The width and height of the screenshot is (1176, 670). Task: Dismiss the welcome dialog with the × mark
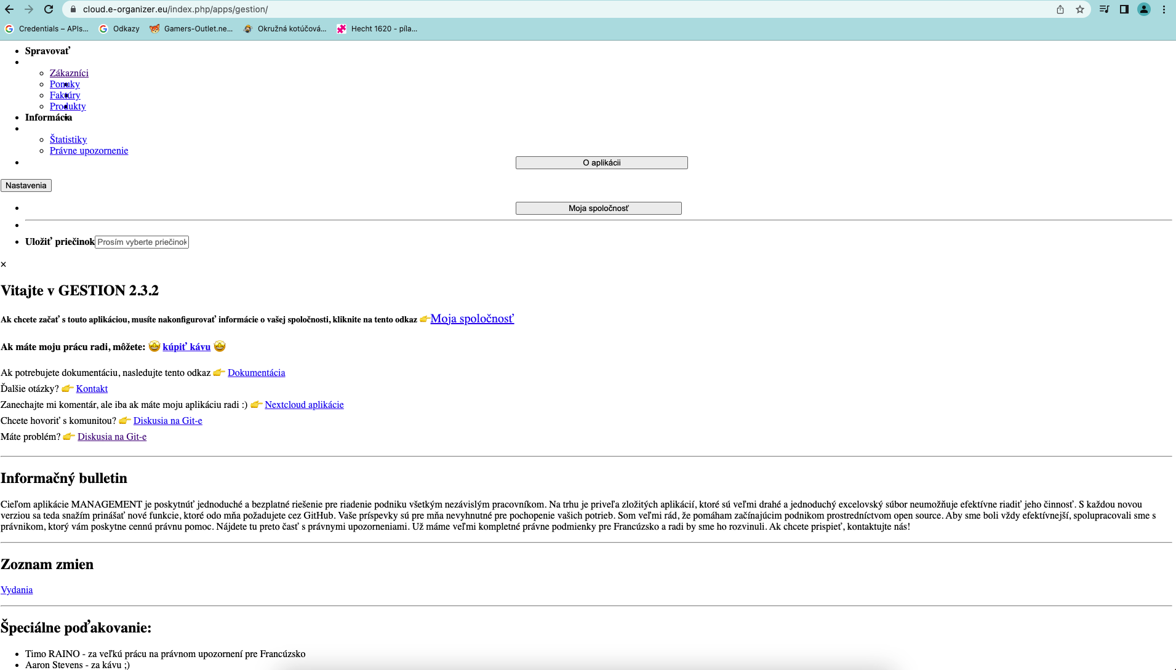(x=4, y=264)
